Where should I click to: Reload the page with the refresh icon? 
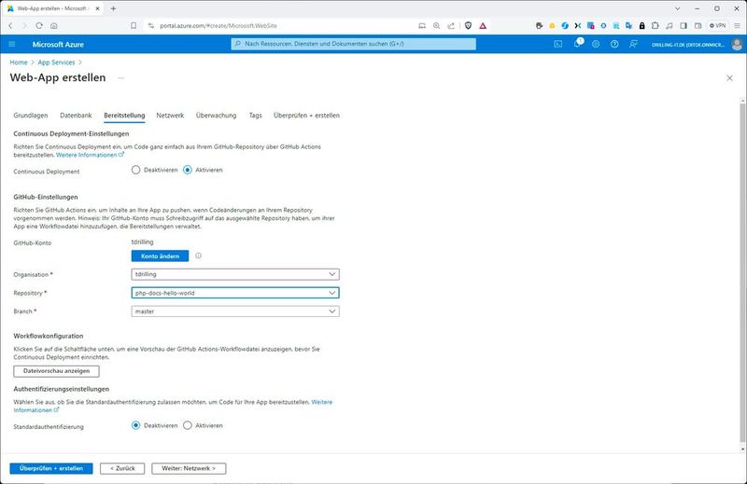click(x=39, y=26)
